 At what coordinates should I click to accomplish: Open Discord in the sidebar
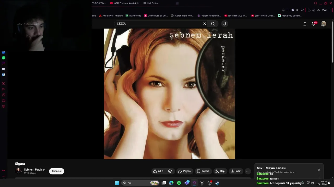point(3,69)
